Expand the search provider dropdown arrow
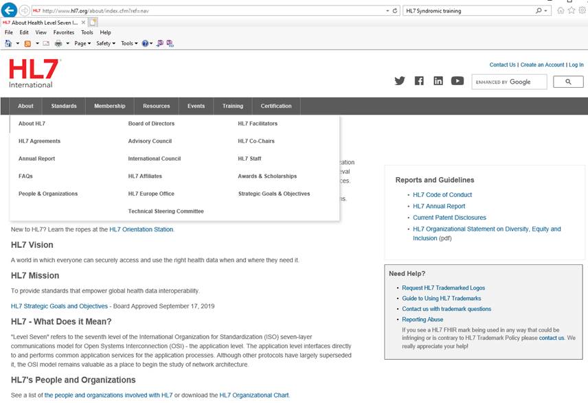This screenshot has width=588, height=403. point(545,11)
